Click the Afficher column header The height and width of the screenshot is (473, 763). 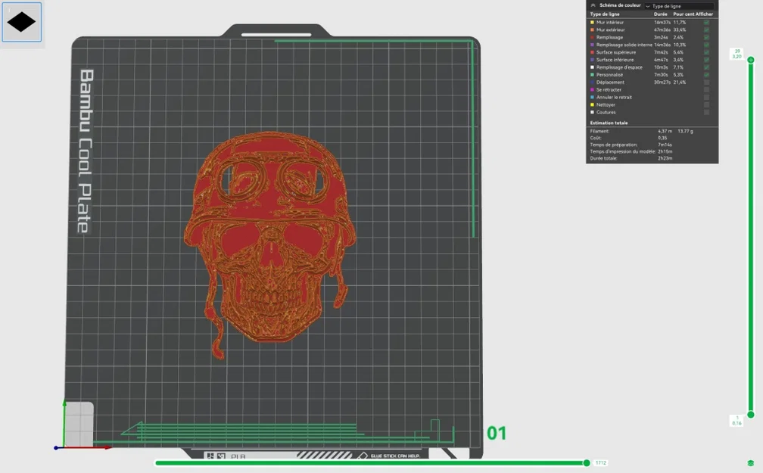point(704,14)
